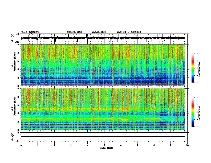Click the ch.1 spectrogram color scale bar

click(x=193, y=68)
